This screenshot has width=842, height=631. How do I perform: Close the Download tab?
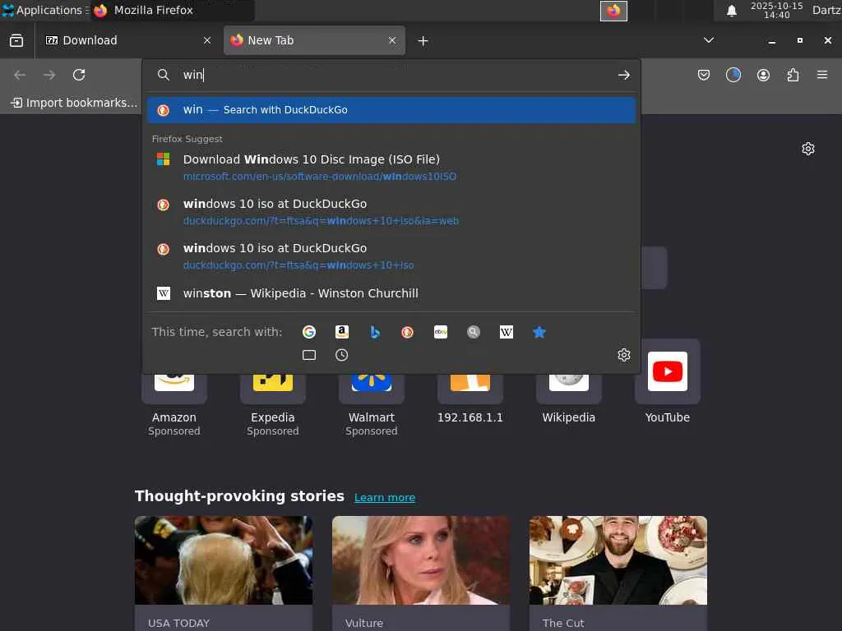coord(207,40)
